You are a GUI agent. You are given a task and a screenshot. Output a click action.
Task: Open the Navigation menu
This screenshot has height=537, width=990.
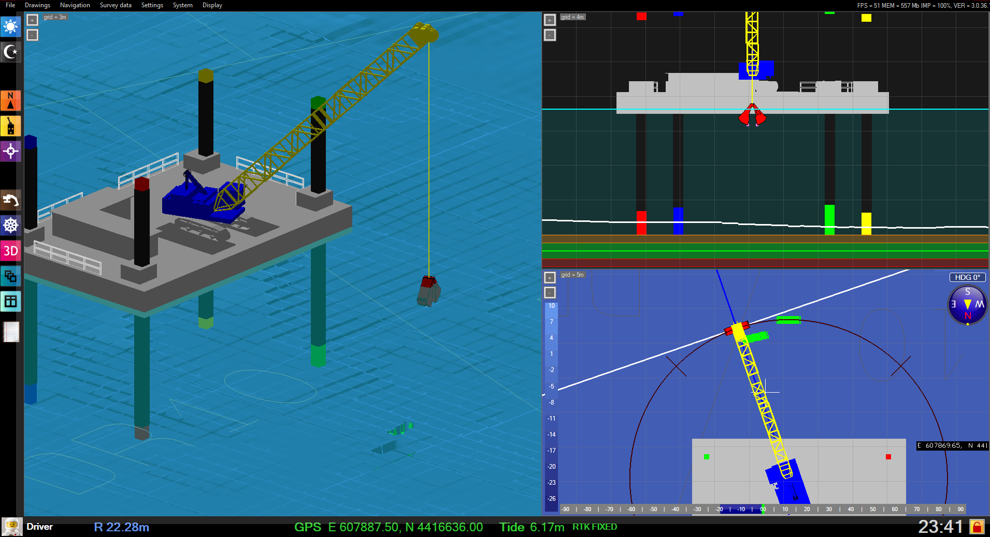[75, 5]
